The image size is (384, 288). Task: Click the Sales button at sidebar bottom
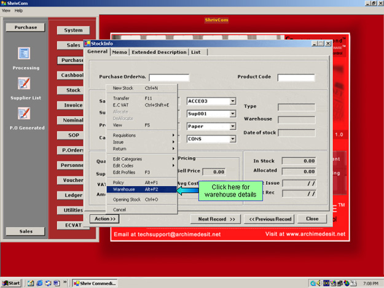click(25, 231)
